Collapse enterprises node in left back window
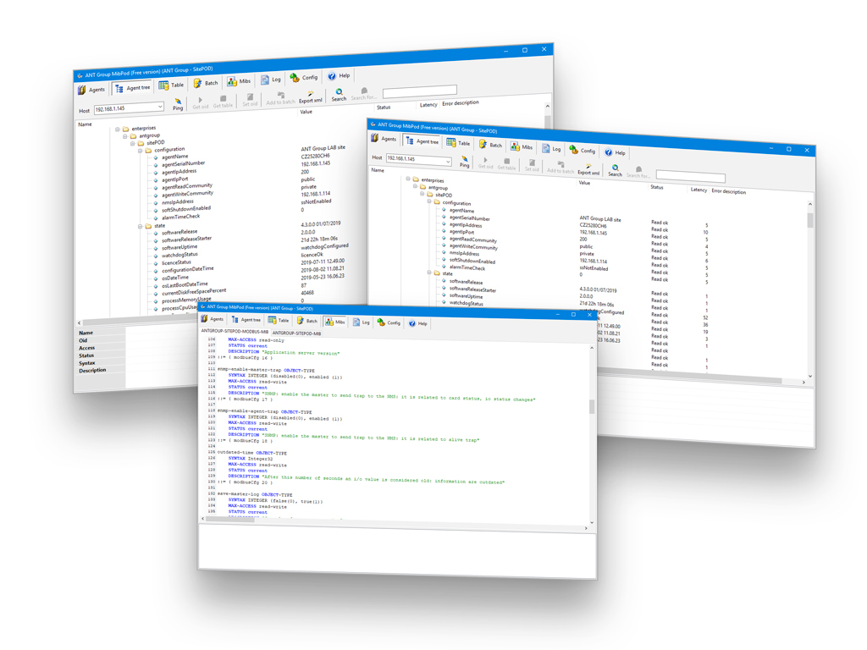The width and height of the screenshot is (867, 650). pos(117,129)
